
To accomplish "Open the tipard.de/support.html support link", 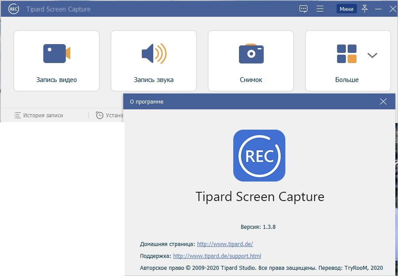I will coord(217,256).
